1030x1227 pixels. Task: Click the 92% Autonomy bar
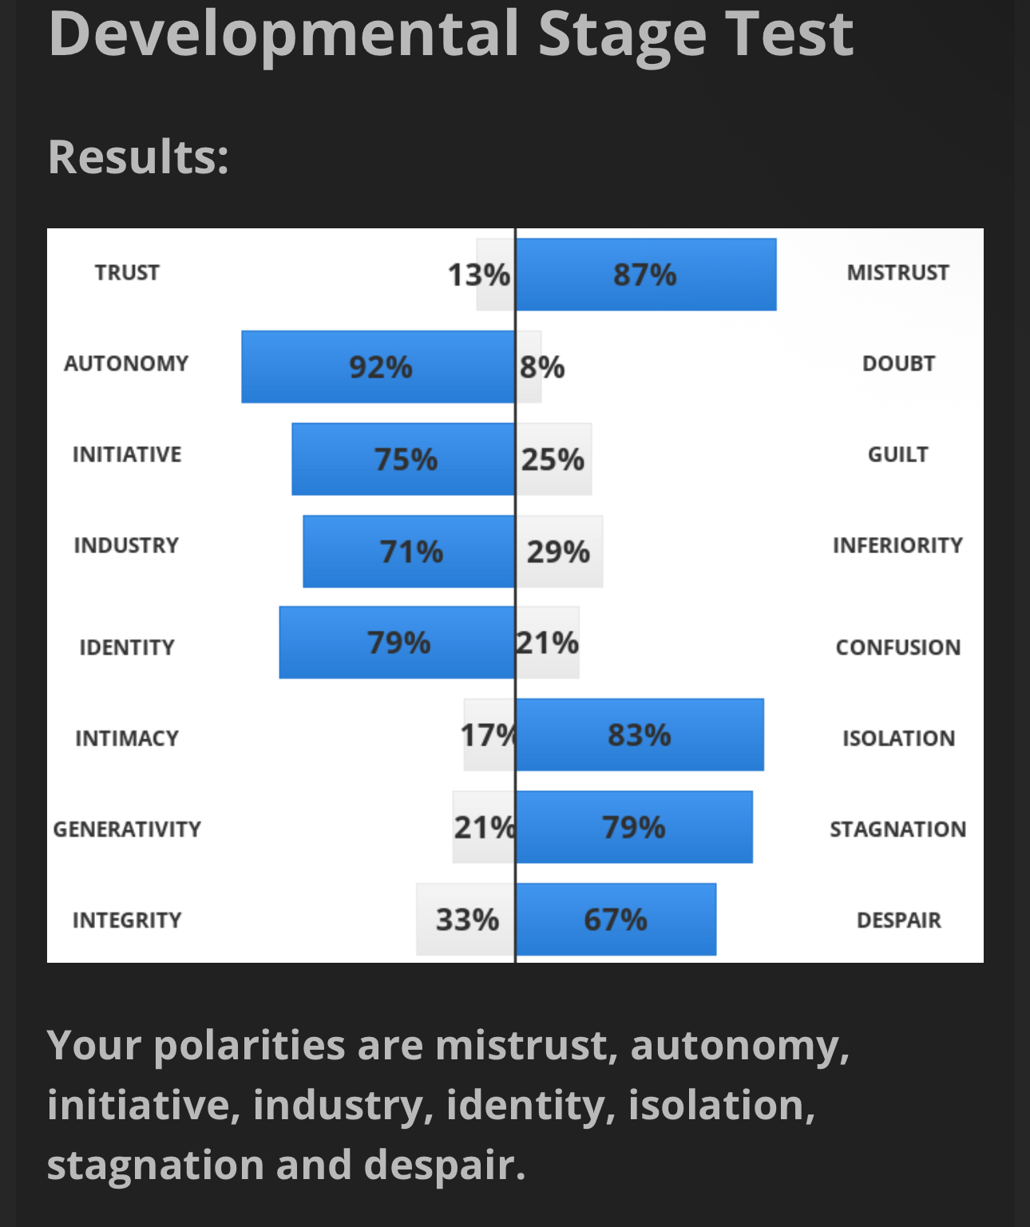[x=378, y=366]
